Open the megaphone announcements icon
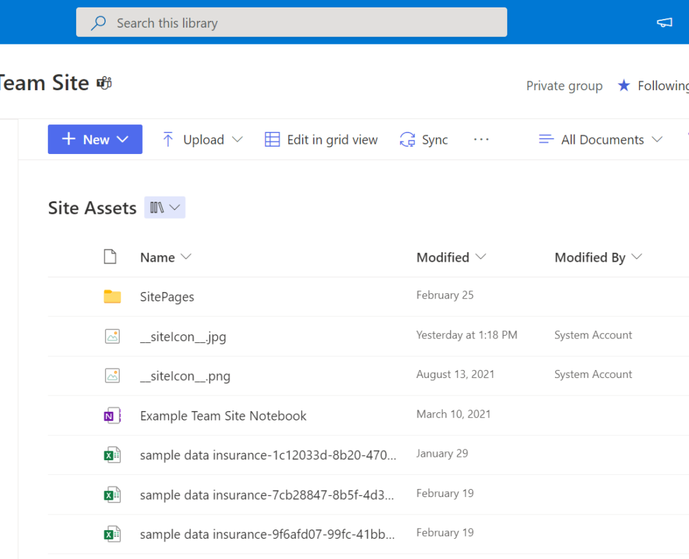The width and height of the screenshot is (689, 559). [x=664, y=22]
